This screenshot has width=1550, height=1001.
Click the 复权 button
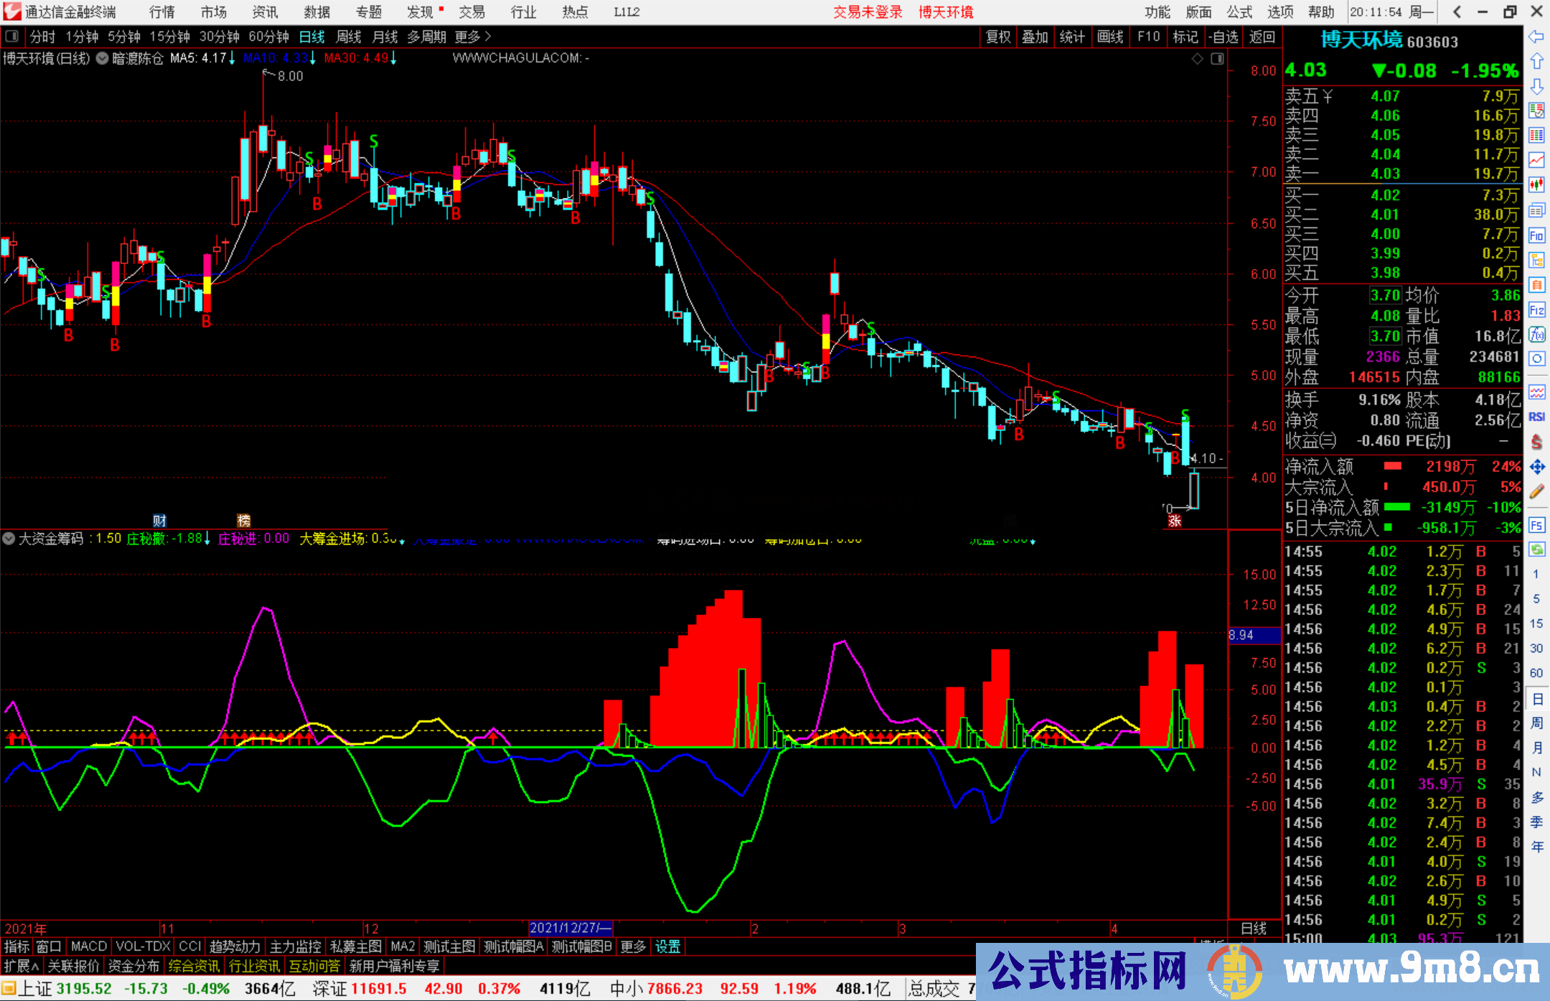[x=997, y=37]
